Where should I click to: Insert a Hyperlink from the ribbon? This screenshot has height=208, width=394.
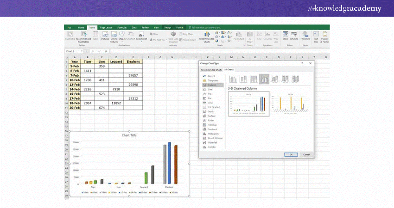pyautogui.click(x=305, y=36)
